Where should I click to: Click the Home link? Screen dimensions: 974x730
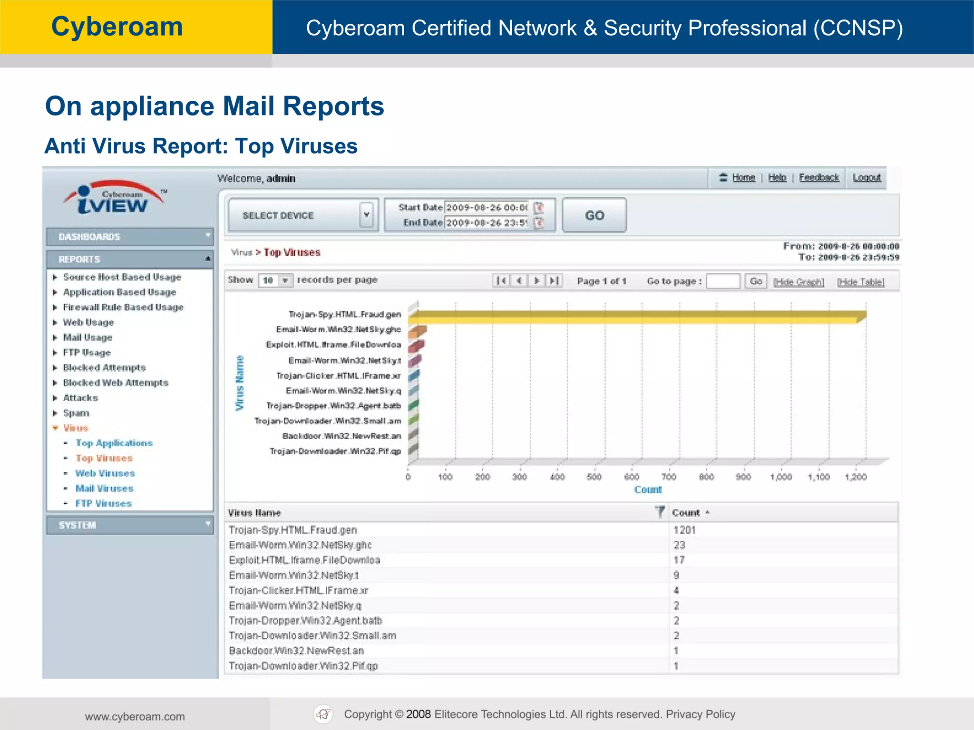(744, 177)
